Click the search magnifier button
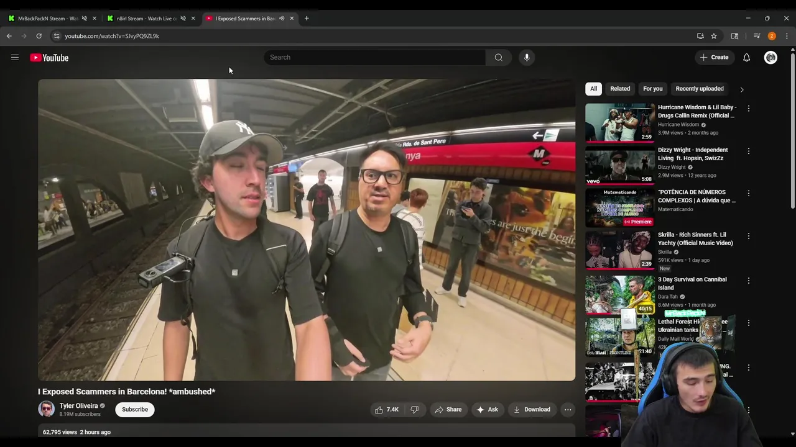The height and width of the screenshot is (447, 796). coord(499,57)
